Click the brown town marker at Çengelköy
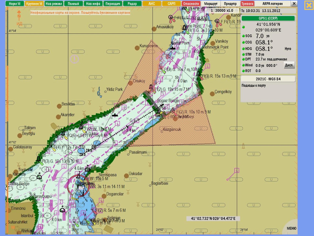 pyautogui.click(x=212, y=94)
